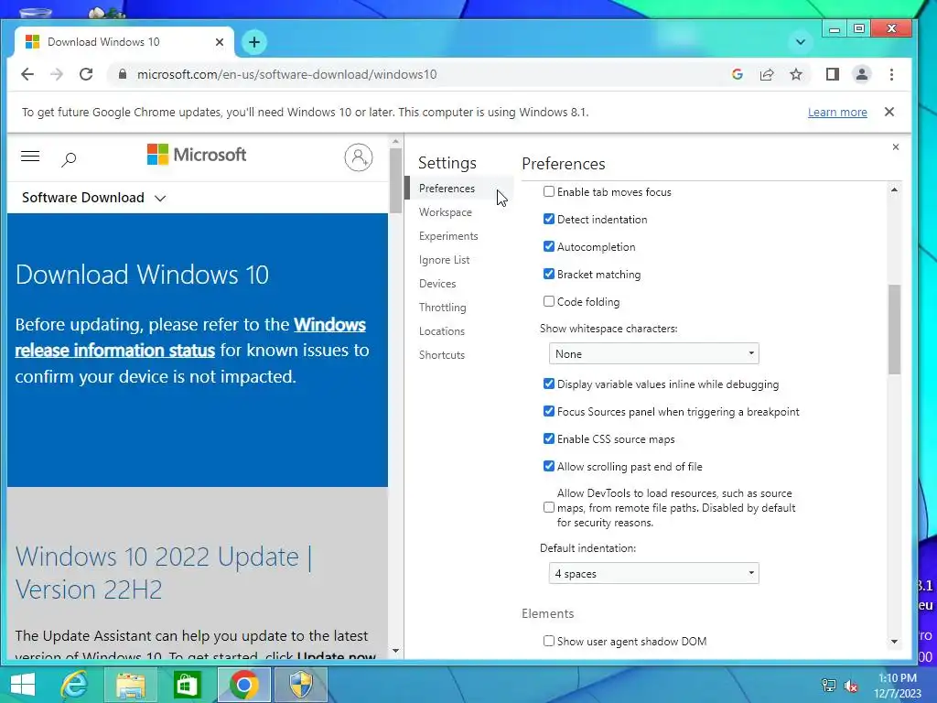937x703 pixels.
Task: Open the Windows Store taskbar icon
Action: pyautogui.click(x=187, y=685)
